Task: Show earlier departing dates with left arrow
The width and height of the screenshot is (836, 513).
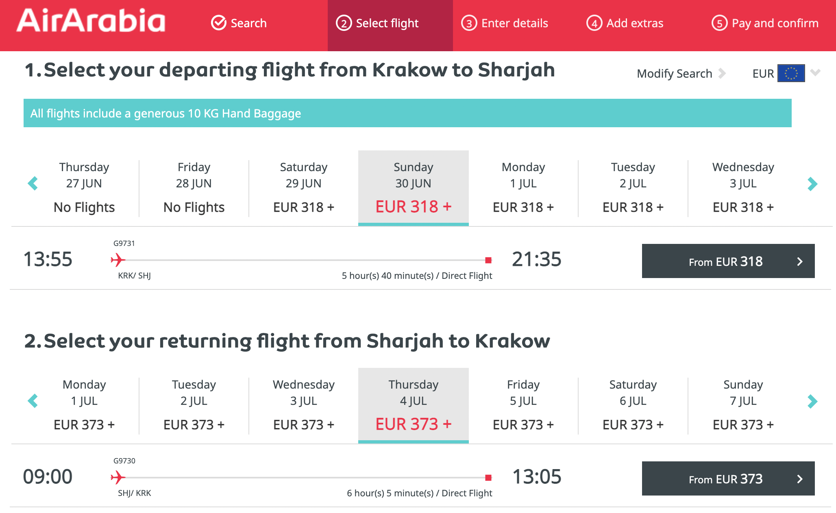Action: [33, 183]
